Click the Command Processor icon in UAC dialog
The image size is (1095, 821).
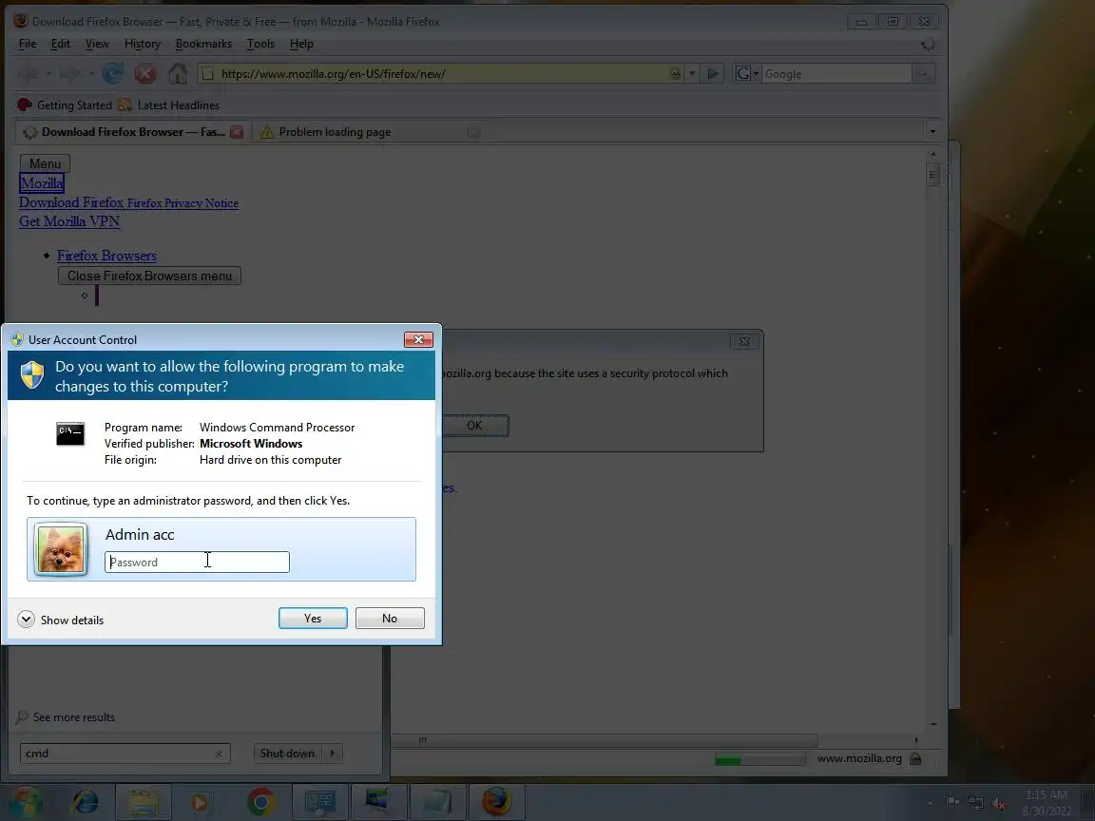[69, 433]
